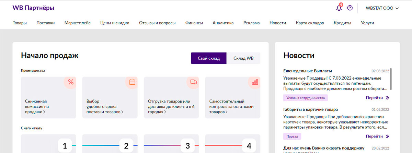The height and width of the screenshot is (153, 412).
Task: Click the Начало продаж heading
Action: point(50,55)
